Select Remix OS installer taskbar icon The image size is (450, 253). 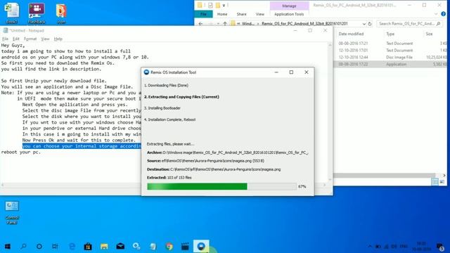201,246
